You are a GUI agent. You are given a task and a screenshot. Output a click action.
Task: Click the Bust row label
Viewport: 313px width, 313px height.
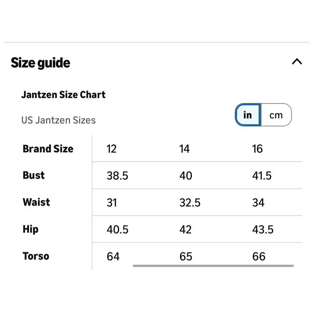point(33,175)
